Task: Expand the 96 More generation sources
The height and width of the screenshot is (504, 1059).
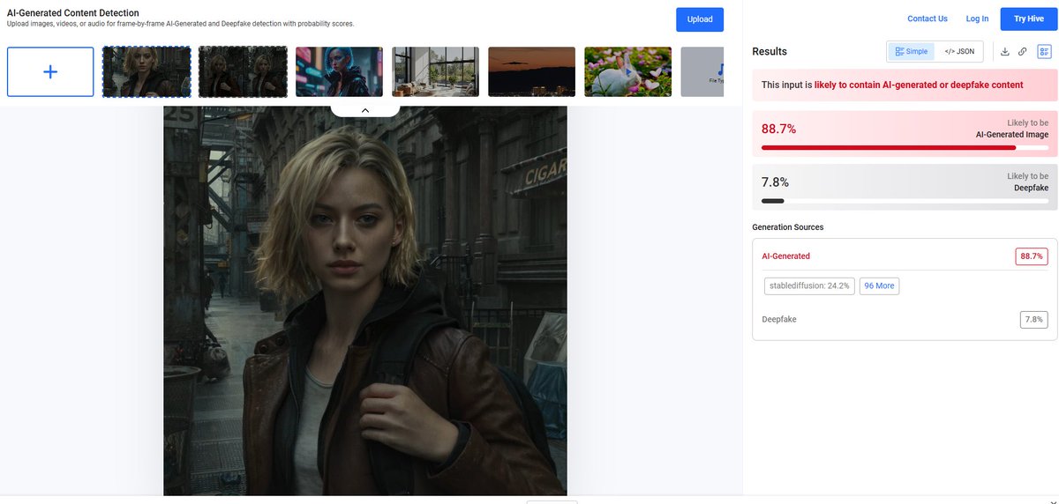Action: (879, 285)
